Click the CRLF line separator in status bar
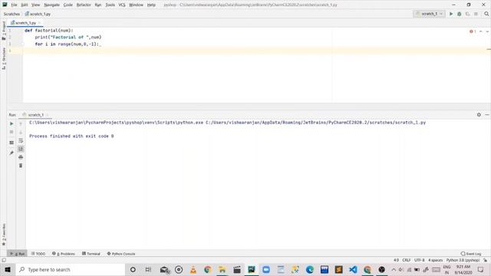The image size is (491, 276). pyautogui.click(x=406, y=260)
